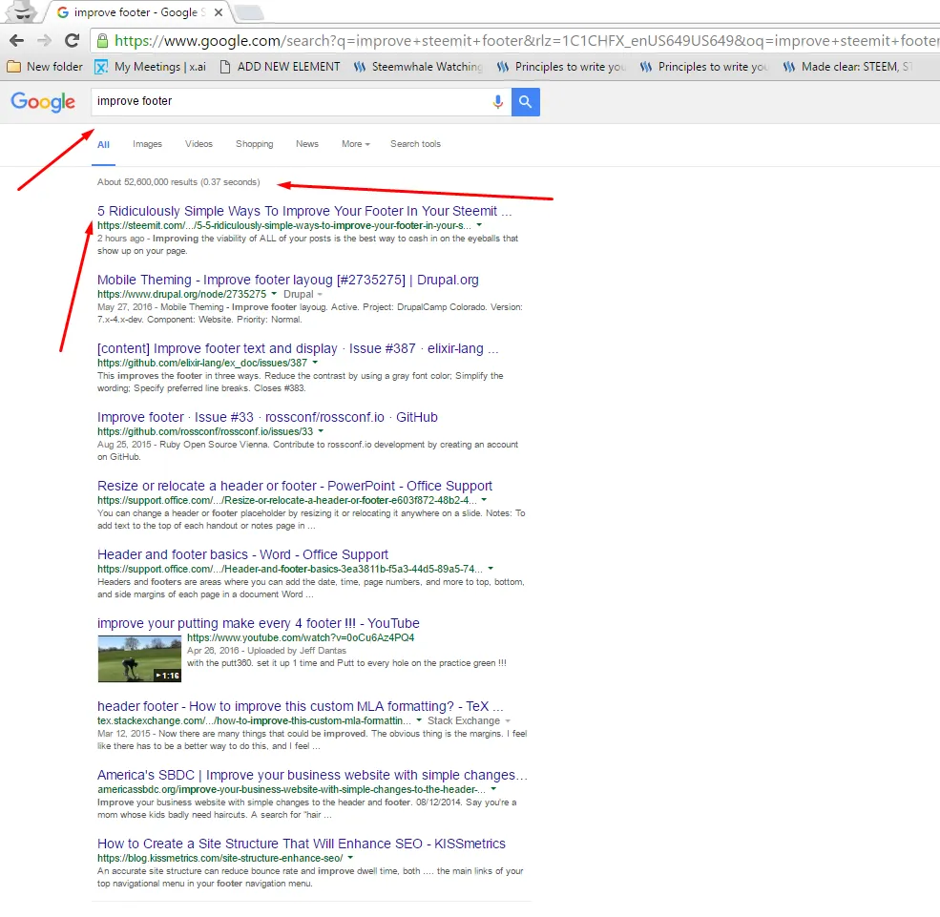
Task: Expand the elixir-lang/ex_doc URL arrow
Action: 315,362
